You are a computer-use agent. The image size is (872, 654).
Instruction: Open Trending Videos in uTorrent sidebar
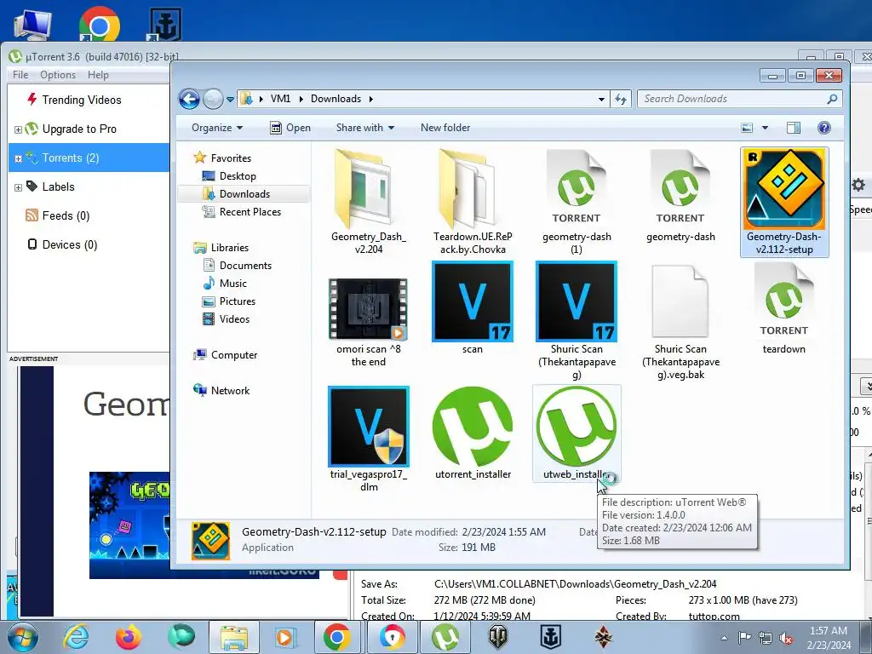click(x=81, y=100)
